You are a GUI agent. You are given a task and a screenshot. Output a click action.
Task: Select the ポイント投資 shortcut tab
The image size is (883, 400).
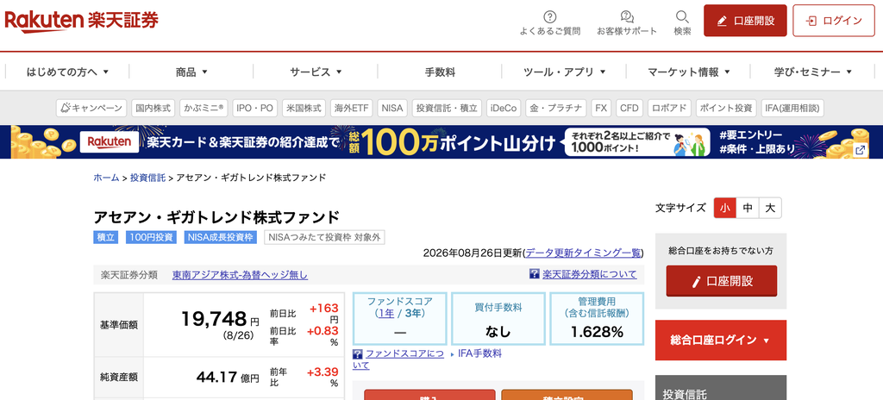coord(726,108)
